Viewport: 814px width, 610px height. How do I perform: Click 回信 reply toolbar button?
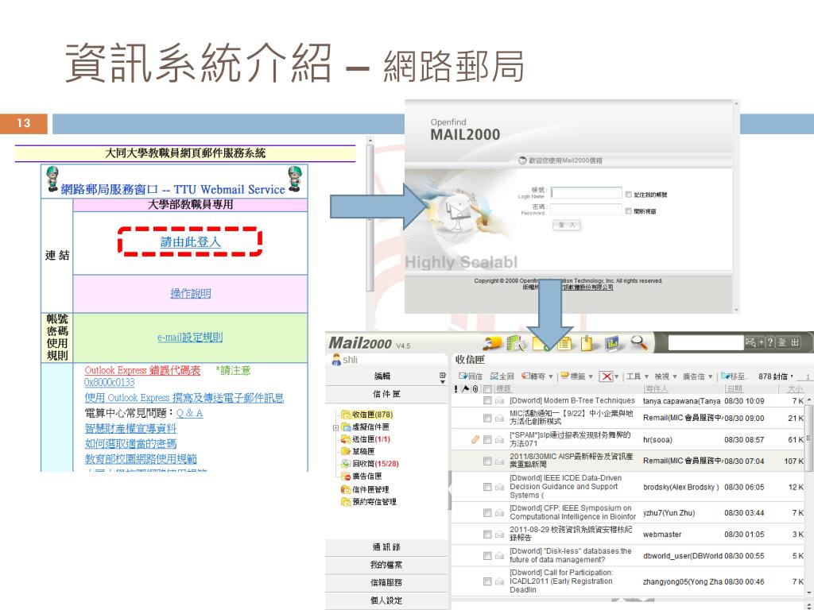point(471,376)
